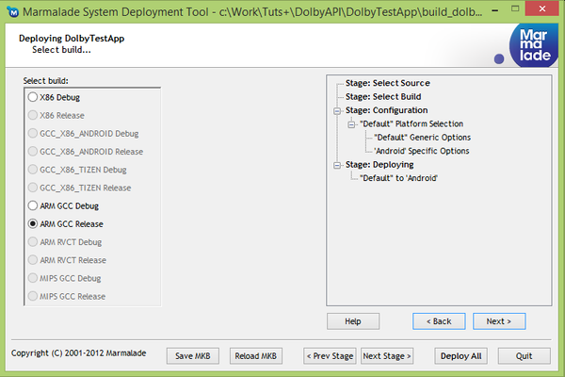565x377 pixels.
Task: Select Stage: Configuration tree label
Action: (x=387, y=110)
